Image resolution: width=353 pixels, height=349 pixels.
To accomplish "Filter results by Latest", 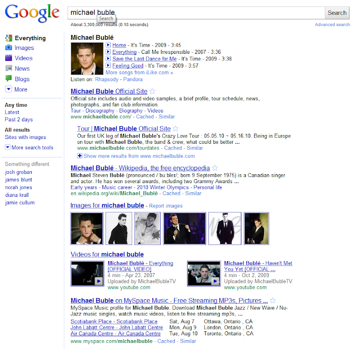I will pyautogui.click(x=12, y=112).
